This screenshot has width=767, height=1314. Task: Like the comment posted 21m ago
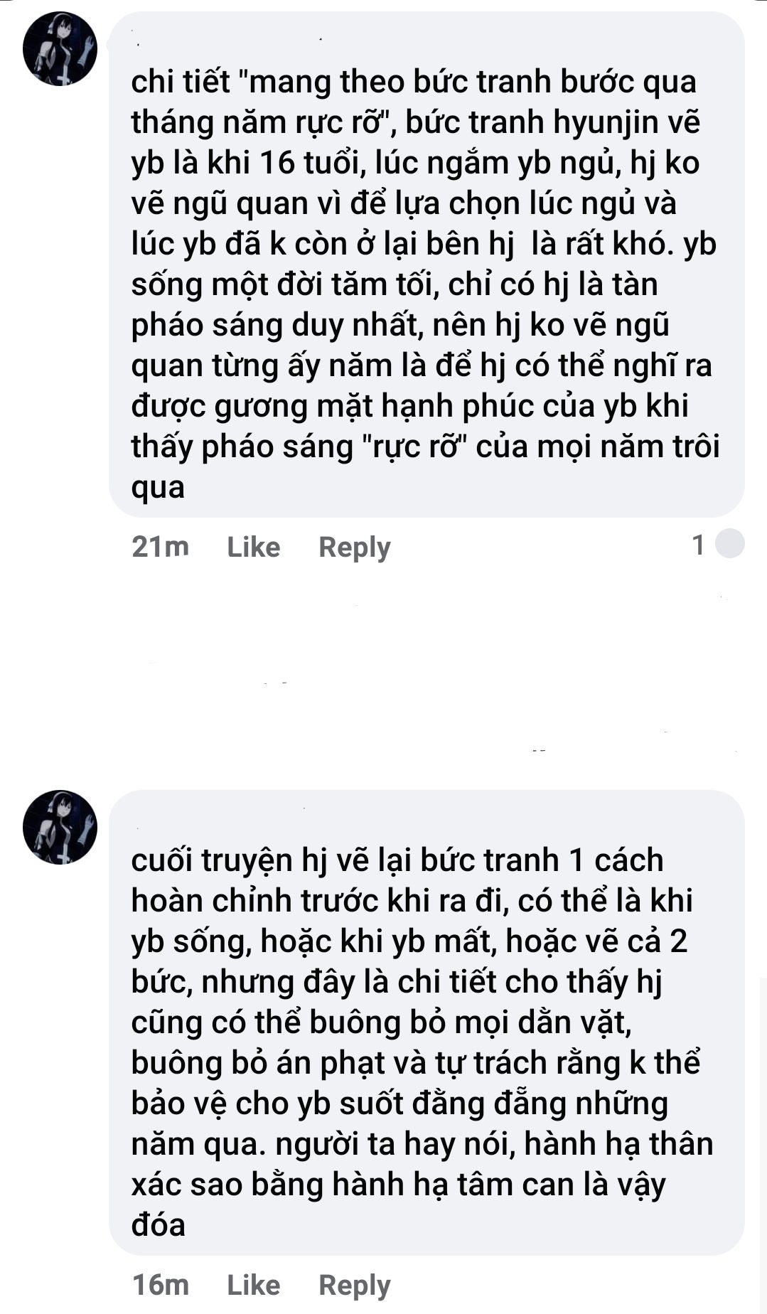click(x=253, y=547)
